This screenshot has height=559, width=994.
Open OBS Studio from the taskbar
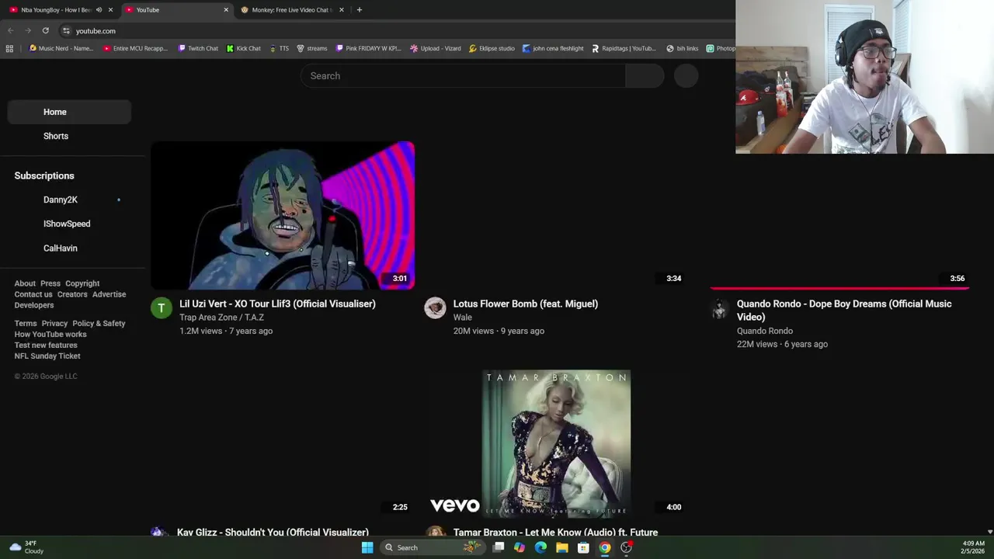click(626, 547)
